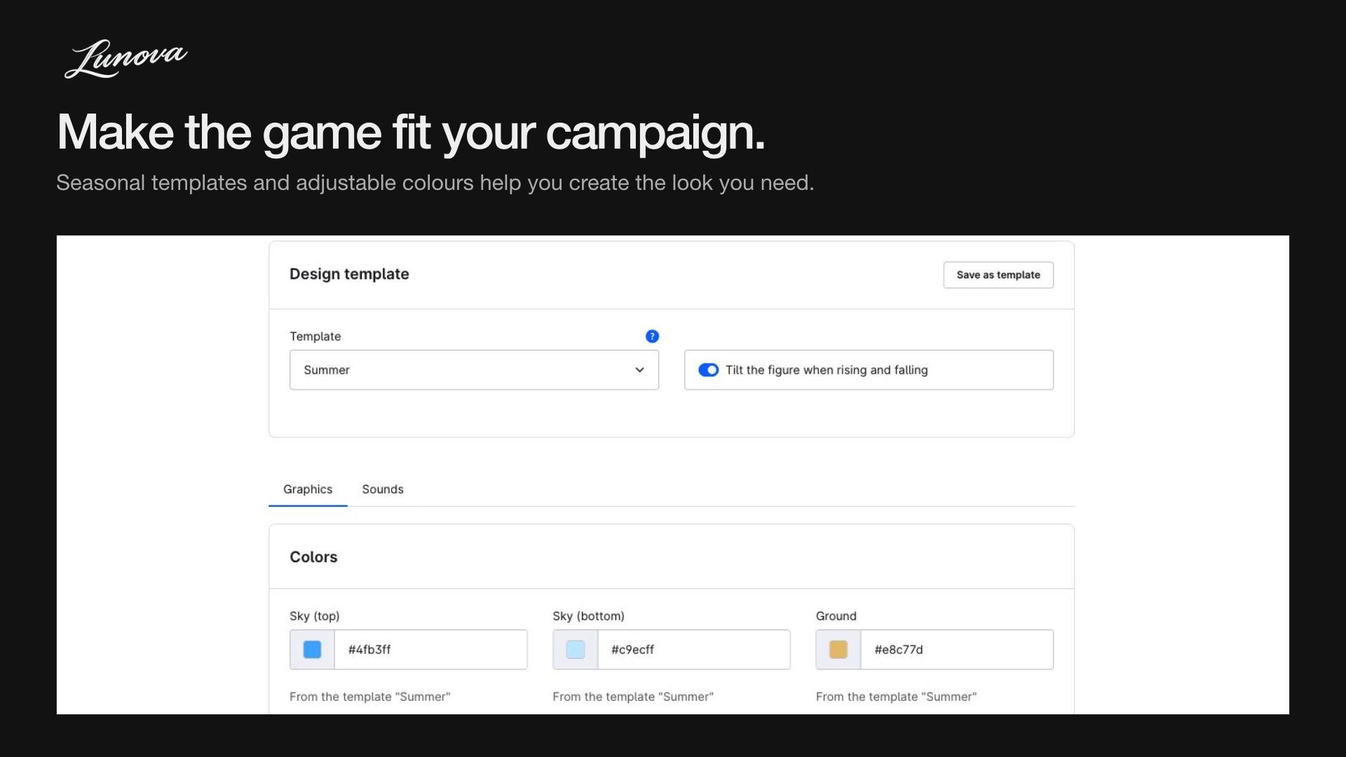Click the "Make the game fit your campaign" headline
Viewport: 1346px width, 757px height.
[x=411, y=132]
